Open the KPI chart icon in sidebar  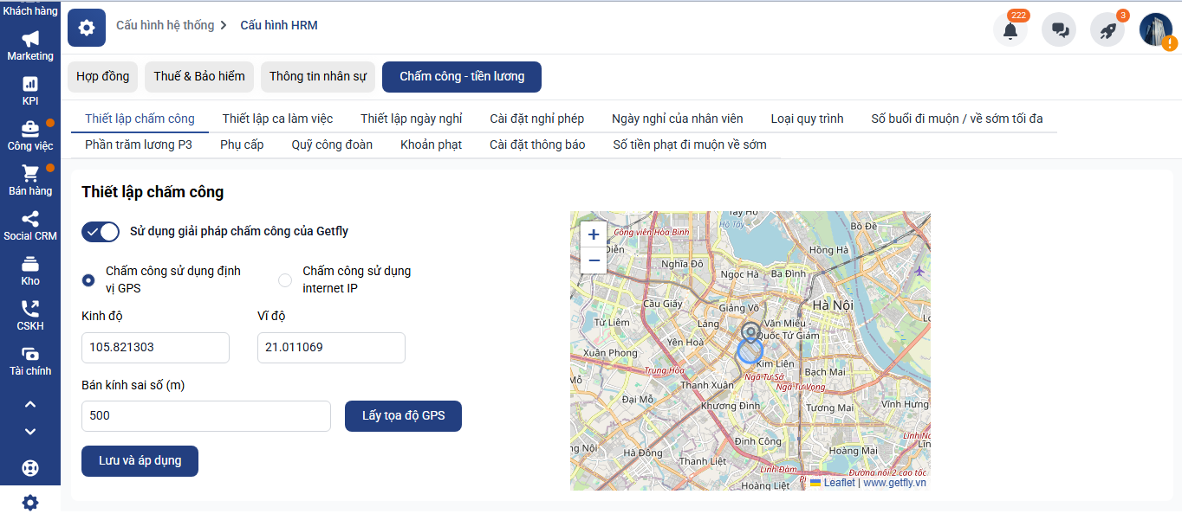(30, 84)
